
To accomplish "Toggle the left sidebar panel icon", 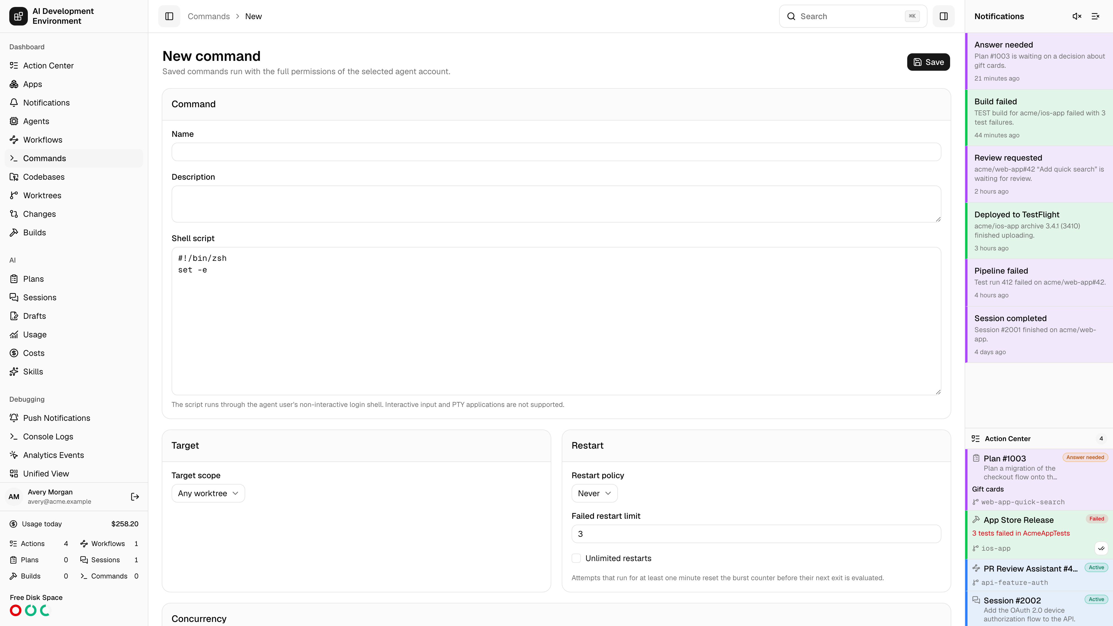I will pyautogui.click(x=169, y=17).
